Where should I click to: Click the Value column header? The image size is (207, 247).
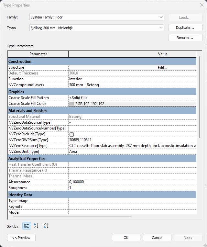coord(132,54)
